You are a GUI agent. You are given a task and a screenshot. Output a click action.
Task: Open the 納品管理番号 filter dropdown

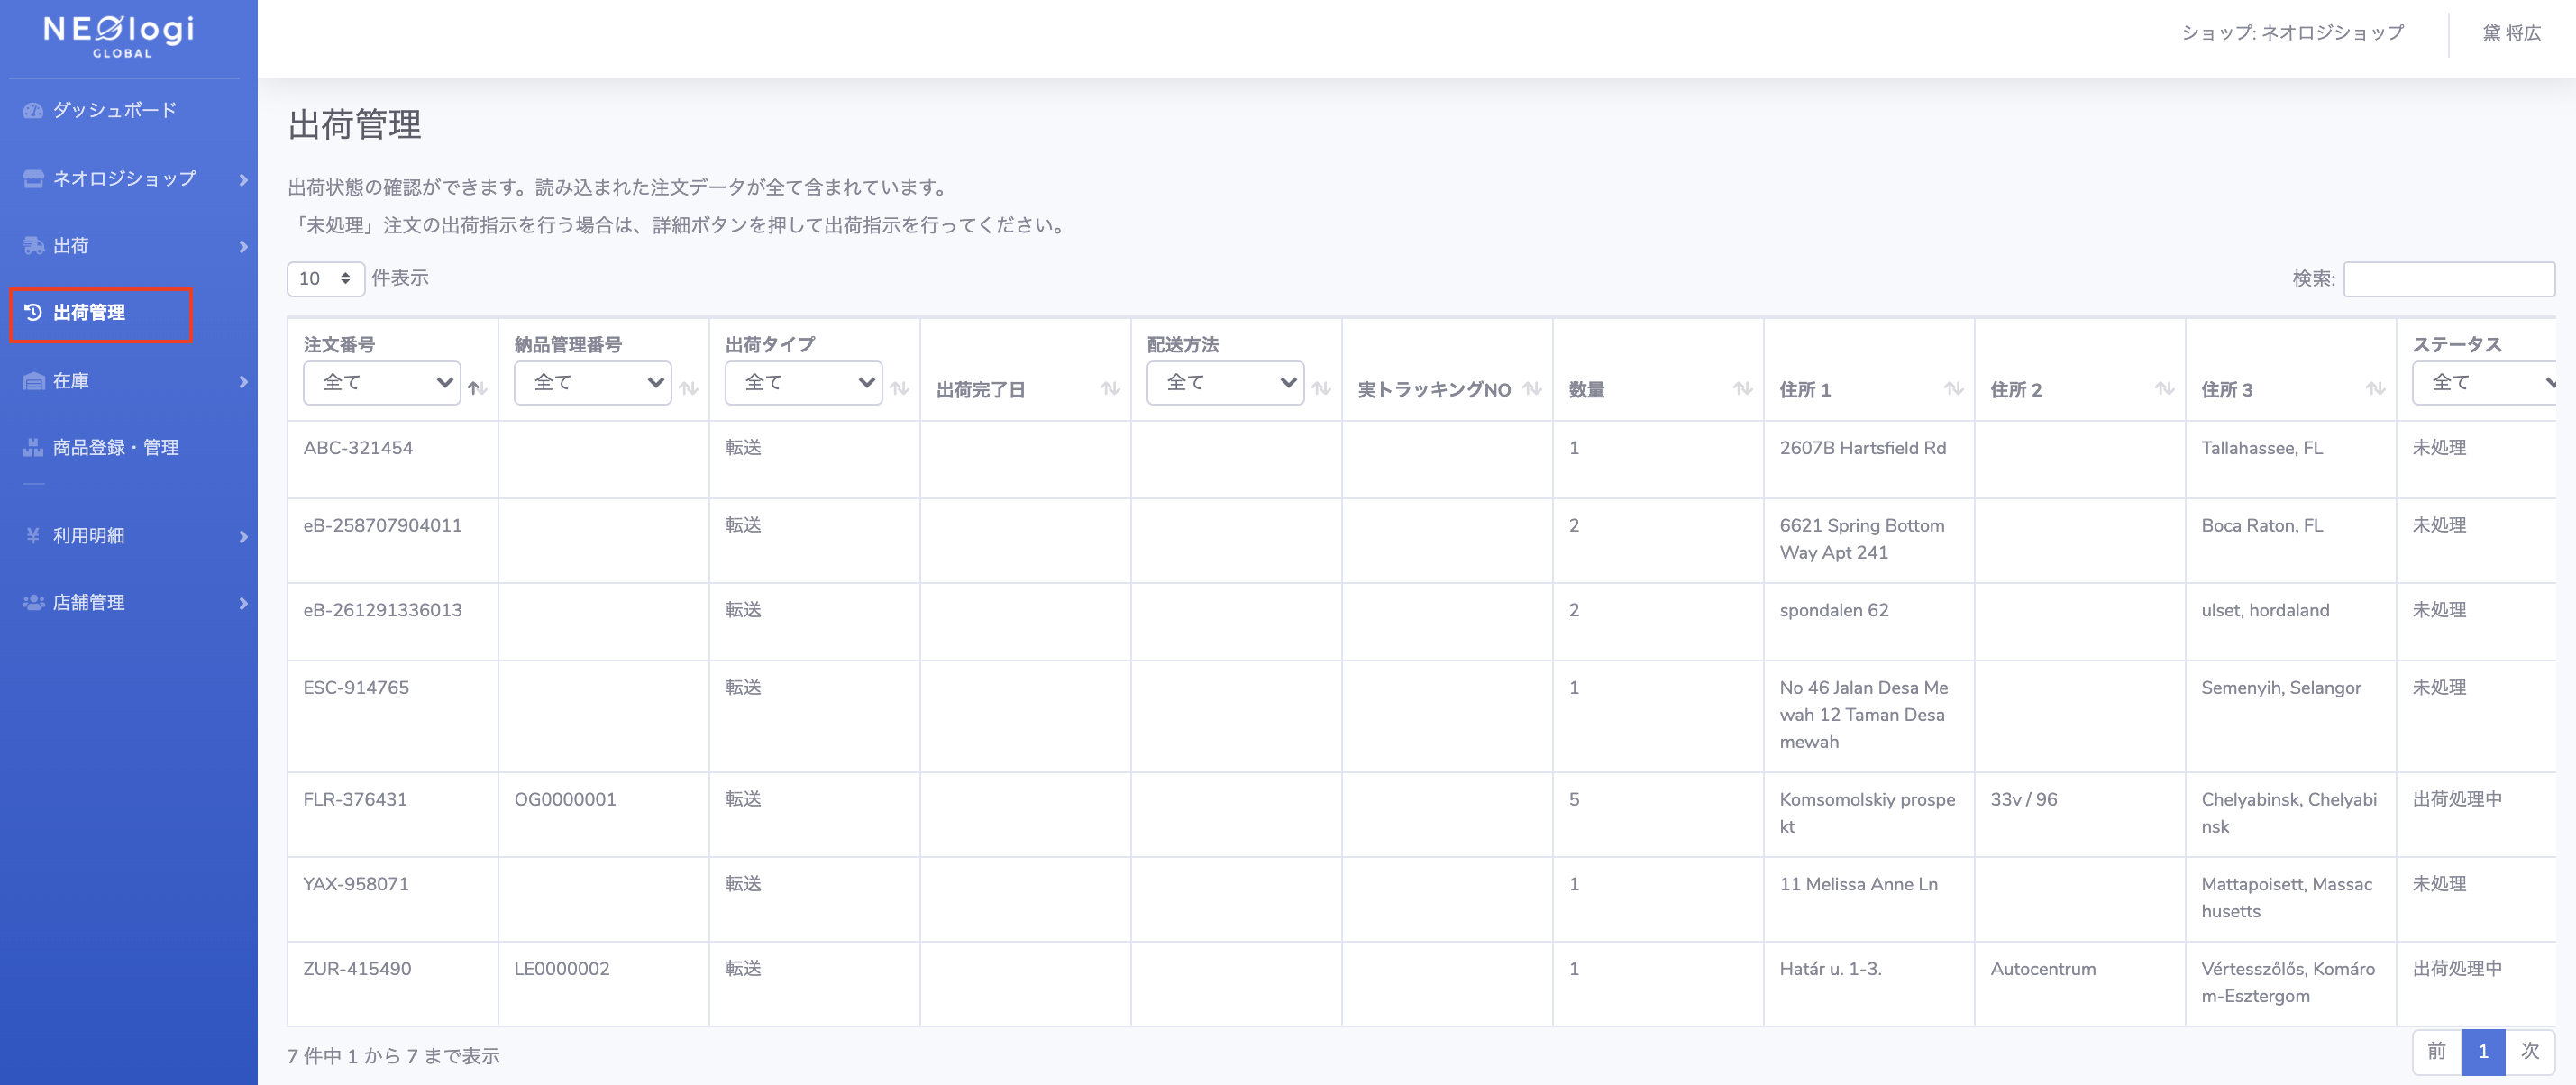coord(593,383)
